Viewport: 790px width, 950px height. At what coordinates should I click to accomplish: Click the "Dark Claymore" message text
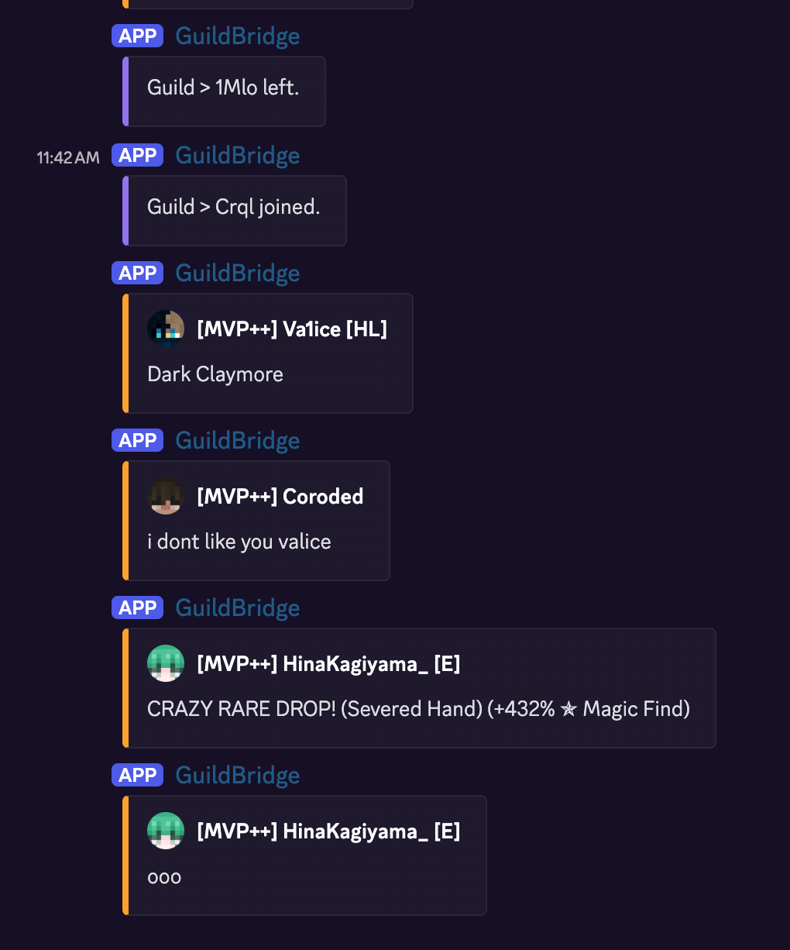tap(215, 374)
